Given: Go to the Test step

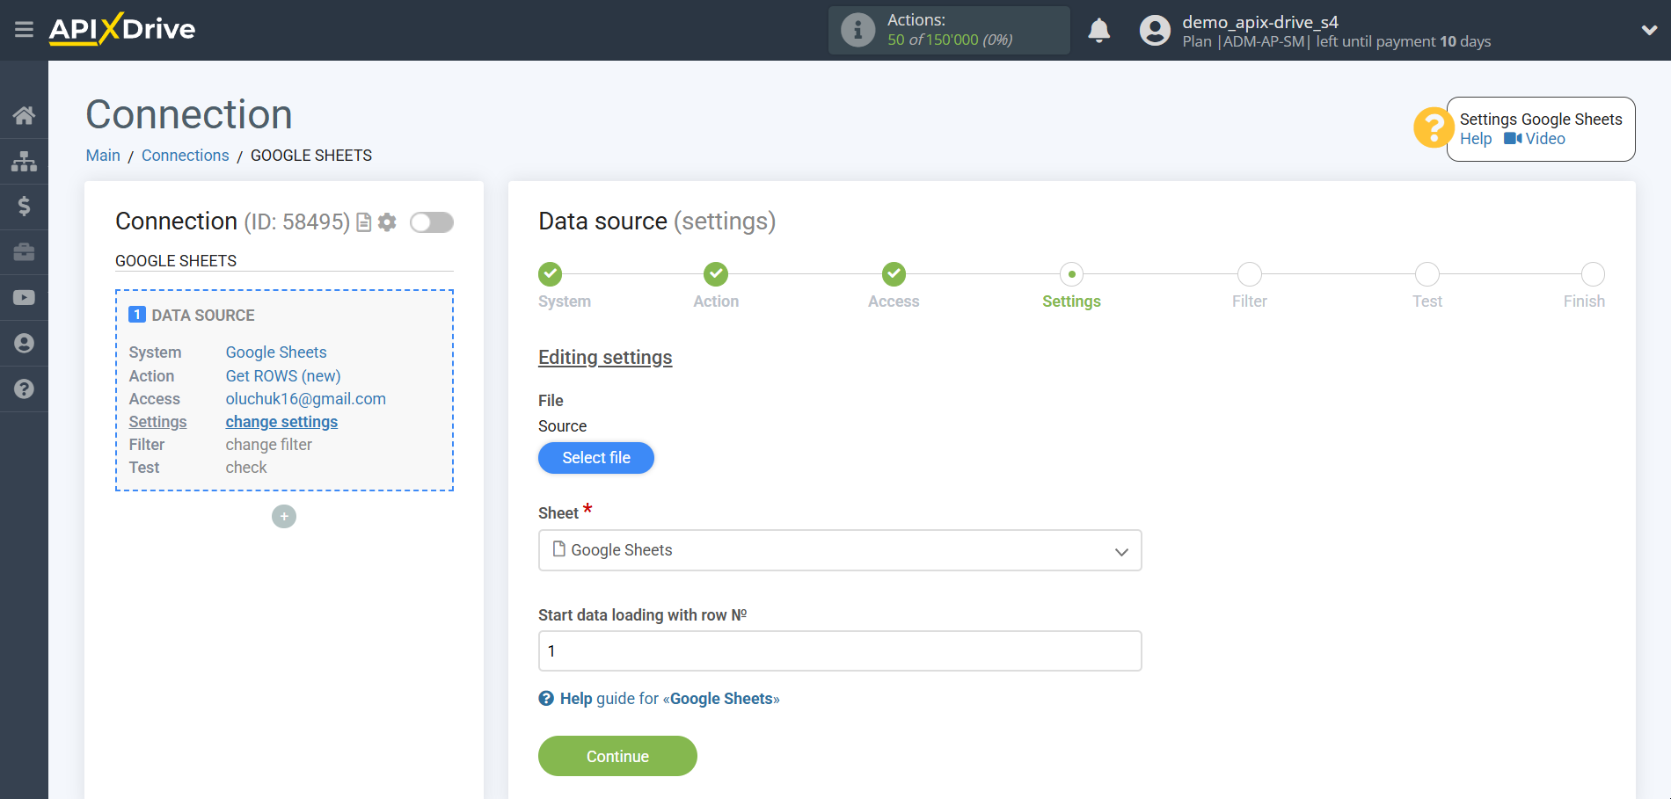Looking at the screenshot, I should tap(1427, 274).
